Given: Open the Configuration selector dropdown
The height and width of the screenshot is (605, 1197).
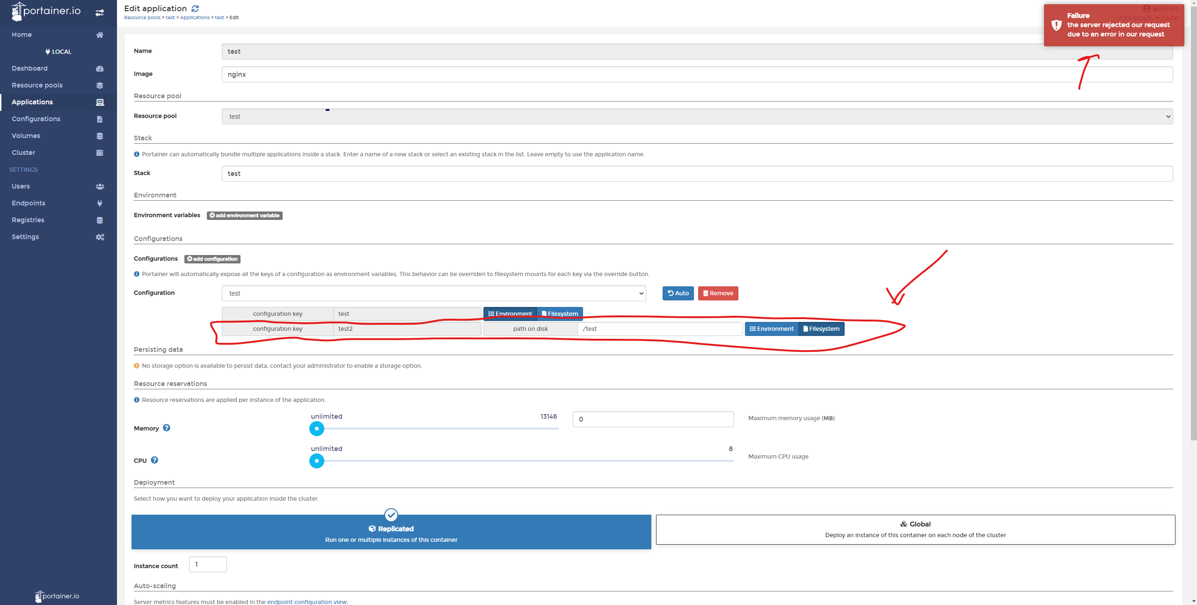Looking at the screenshot, I should [x=641, y=293].
